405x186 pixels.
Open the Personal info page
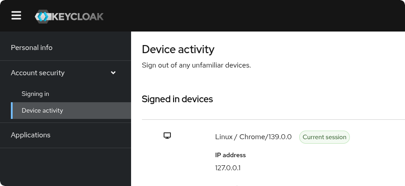[32, 48]
